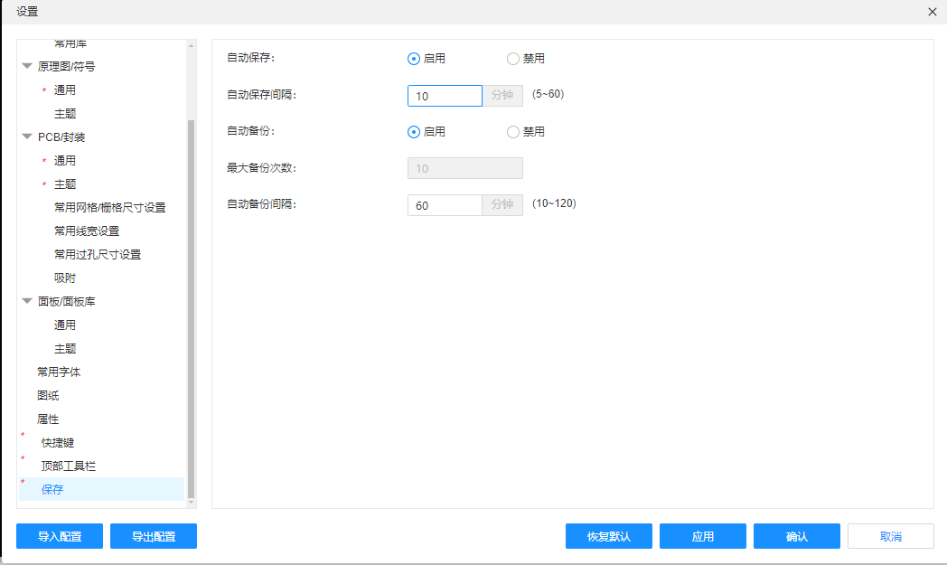Image resolution: width=947 pixels, height=565 pixels.
Task: Open the 常用字体 settings page
Action: pyautogui.click(x=59, y=372)
